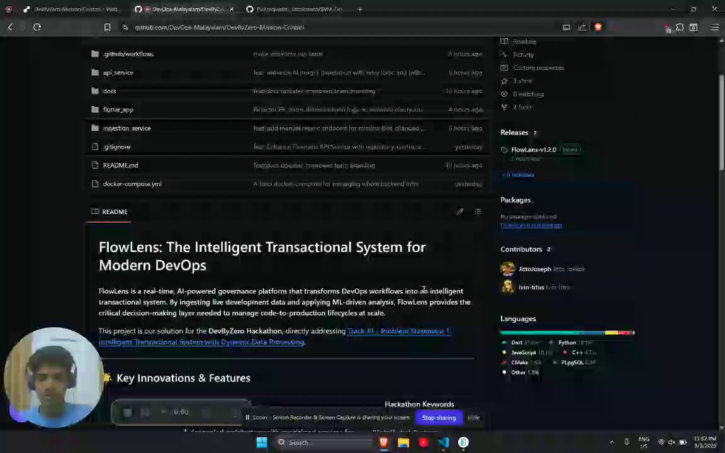Open the FlowLens-v1.2.0 release
This screenshot has height=453, width=725.
[x=534, y=150]
